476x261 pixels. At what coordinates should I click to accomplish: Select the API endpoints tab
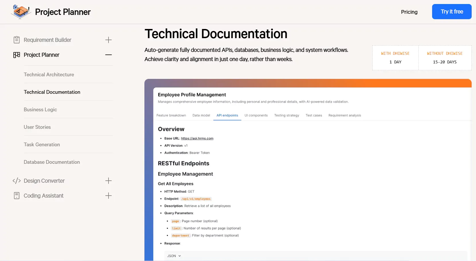(x=227, y=115)
